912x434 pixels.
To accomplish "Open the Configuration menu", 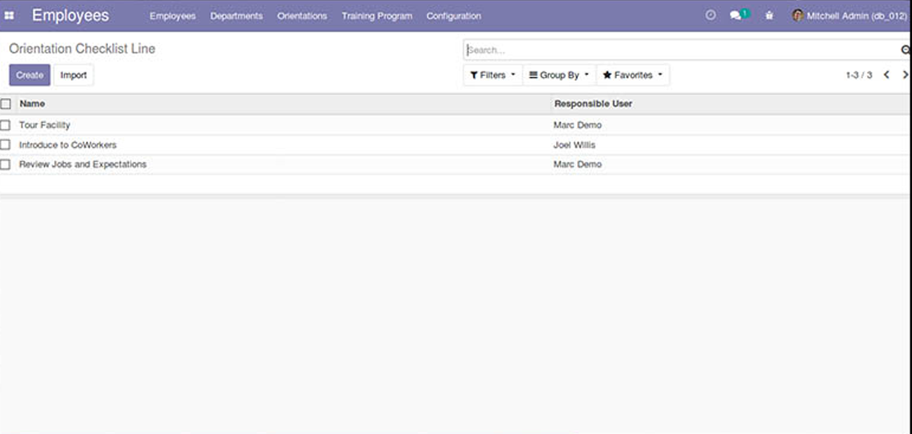I will 453,16.
